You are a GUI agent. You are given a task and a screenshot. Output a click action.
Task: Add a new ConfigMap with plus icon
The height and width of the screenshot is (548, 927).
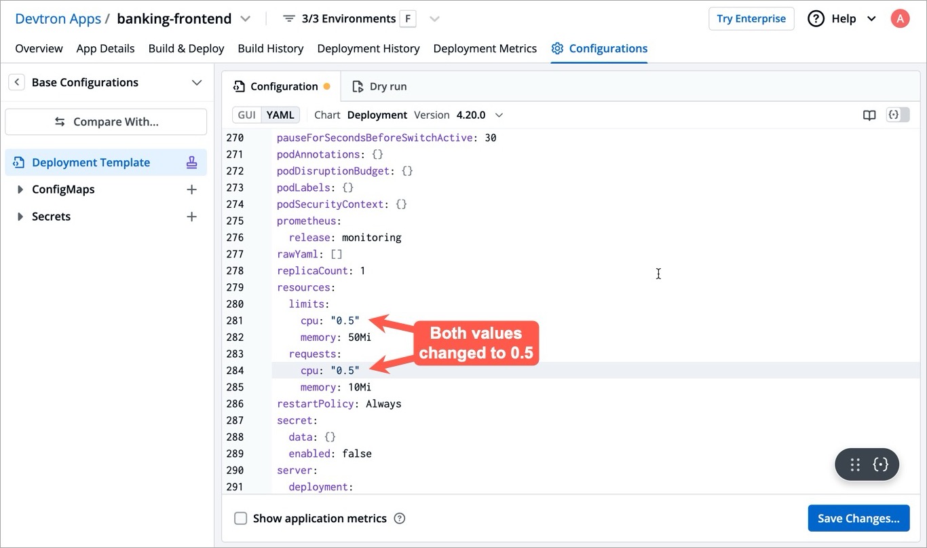[x=191, y=189]
